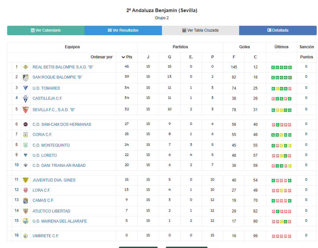Click Últimos column header

282,47
